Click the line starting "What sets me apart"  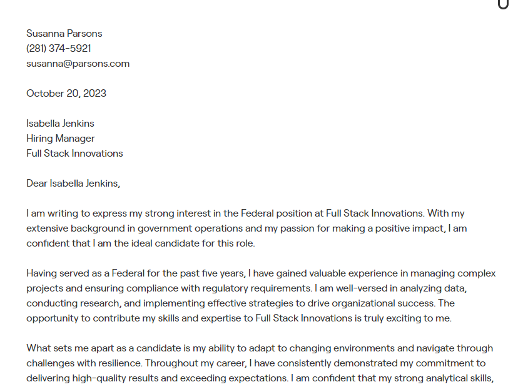(x=260, y=348)
